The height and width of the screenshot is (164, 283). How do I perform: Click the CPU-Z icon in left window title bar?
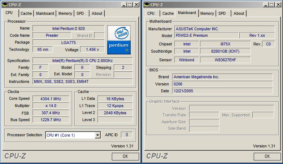tap(5, 4)
